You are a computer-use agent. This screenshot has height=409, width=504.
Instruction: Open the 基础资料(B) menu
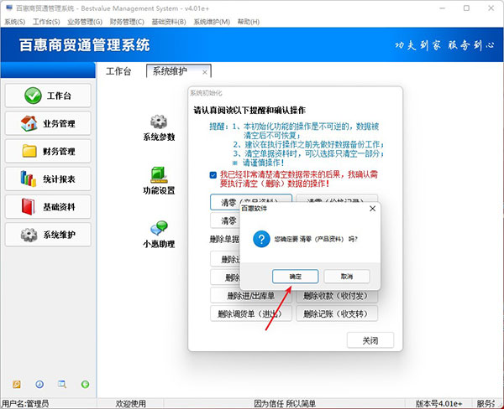pyautogui.click(x=169, y=22)
